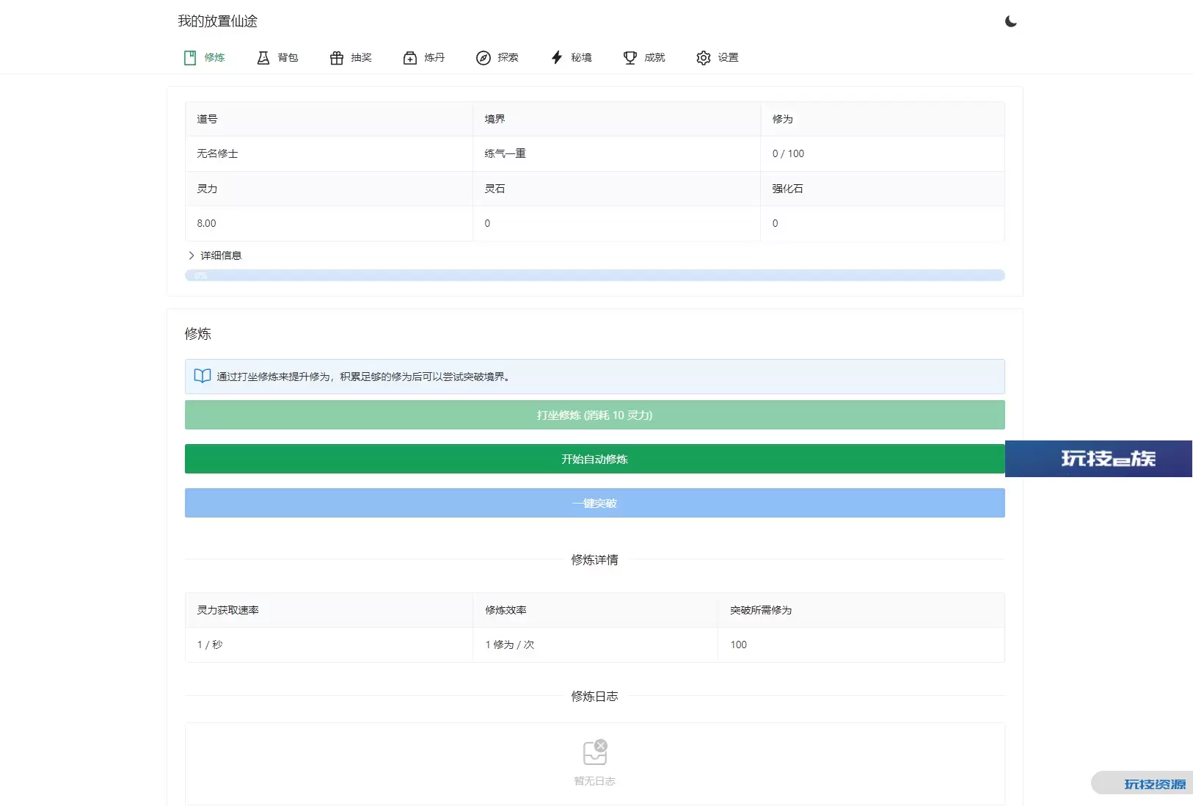Click the 一键突破 button

pyautogui.click(x=595, y=503)
